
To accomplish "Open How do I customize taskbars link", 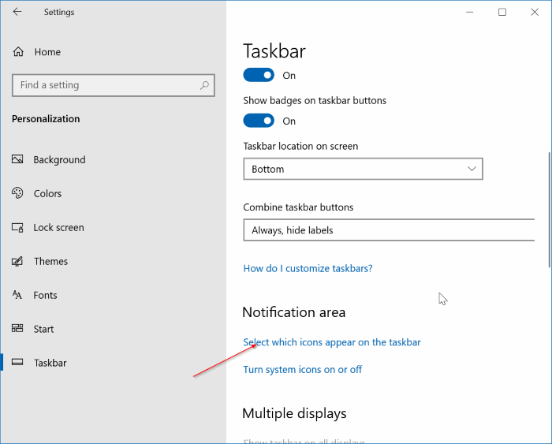I will pos(308,268).
